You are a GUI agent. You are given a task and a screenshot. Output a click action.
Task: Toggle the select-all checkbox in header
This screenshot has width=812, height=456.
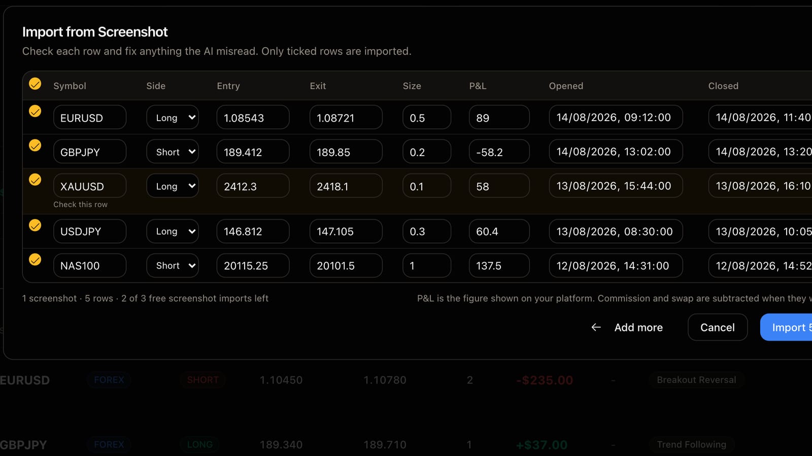click(35, 84)
